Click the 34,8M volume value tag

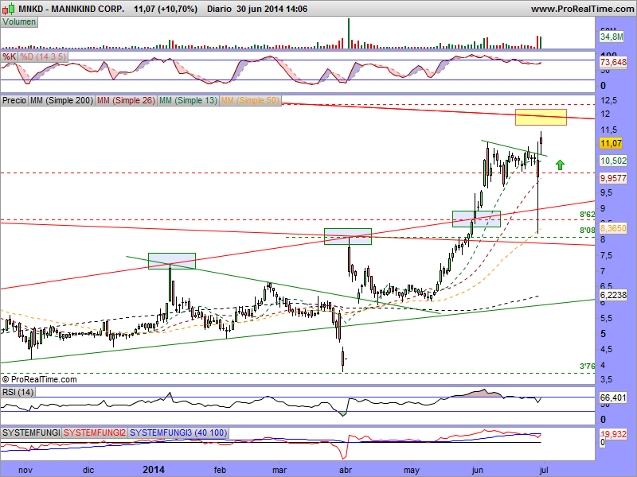[x=612, y=37]
